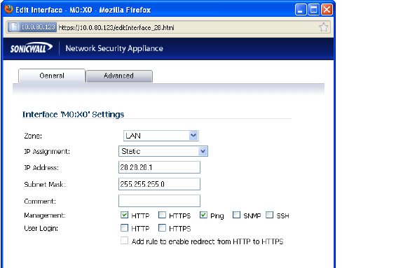
Task: Click the site identity page icon
Action: point(14,27)
